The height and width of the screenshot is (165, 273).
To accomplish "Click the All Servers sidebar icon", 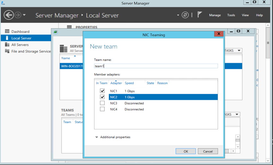I will (7, 44).
